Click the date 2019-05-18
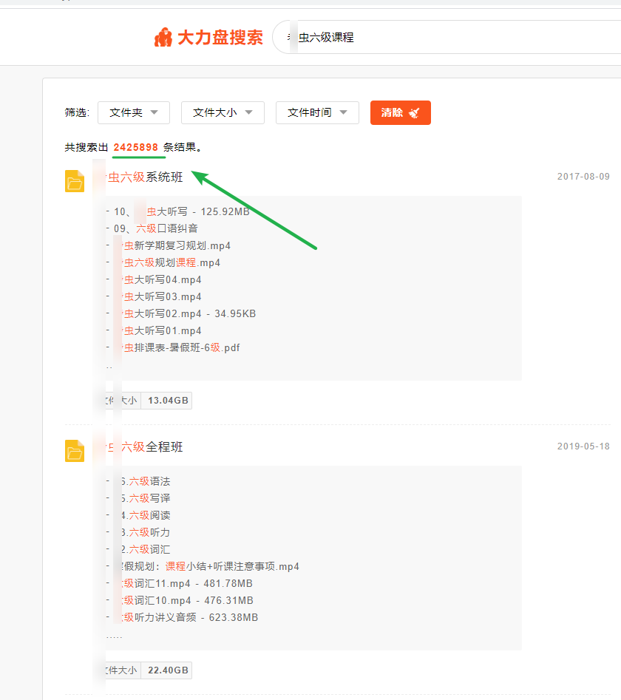Screen dimensions: 621x700 [x=583, y=446]
